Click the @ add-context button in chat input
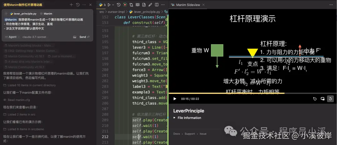 coord(6,13)
